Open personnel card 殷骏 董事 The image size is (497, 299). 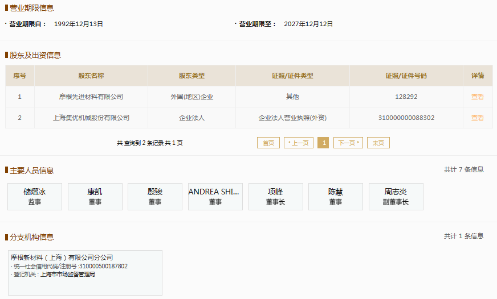coord(155,197)
